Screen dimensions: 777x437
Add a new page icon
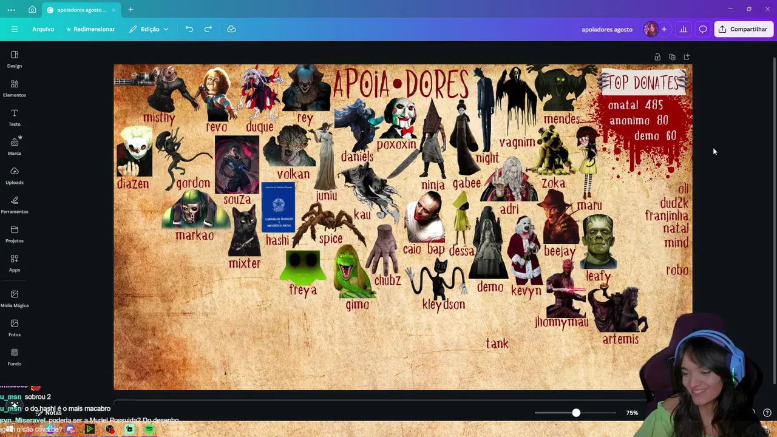687,57
